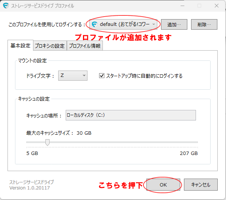
Task: Switch to the プロキシの設定 tab
Action: pyautogui.click(x=50, y=46)
